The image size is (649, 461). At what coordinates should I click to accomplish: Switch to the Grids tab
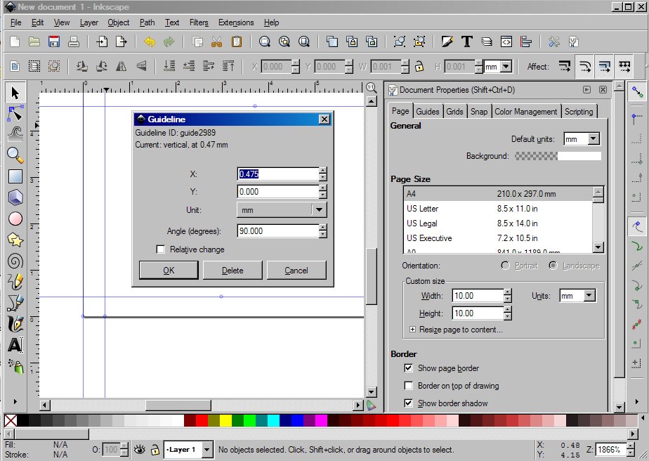click(454, 111)
